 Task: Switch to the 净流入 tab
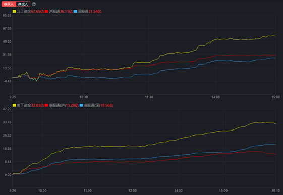(23, 4)
